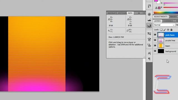Pick a color from spectrum ramp
178x100 pixels.
(166, 12)
